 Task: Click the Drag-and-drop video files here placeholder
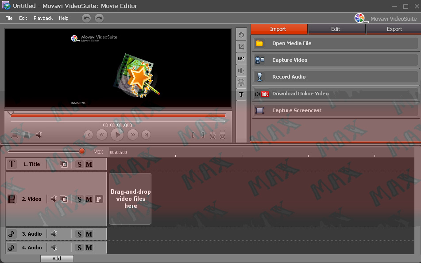tap(130, 199)
